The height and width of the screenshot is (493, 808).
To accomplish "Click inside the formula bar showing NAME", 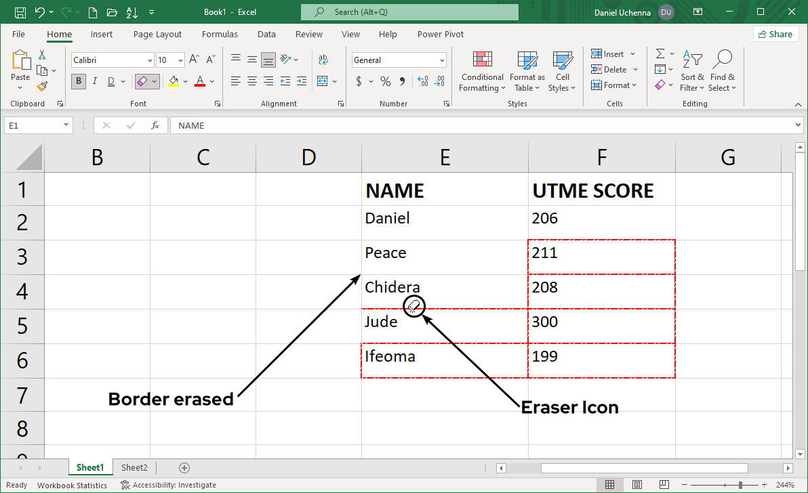I will 474,125.
